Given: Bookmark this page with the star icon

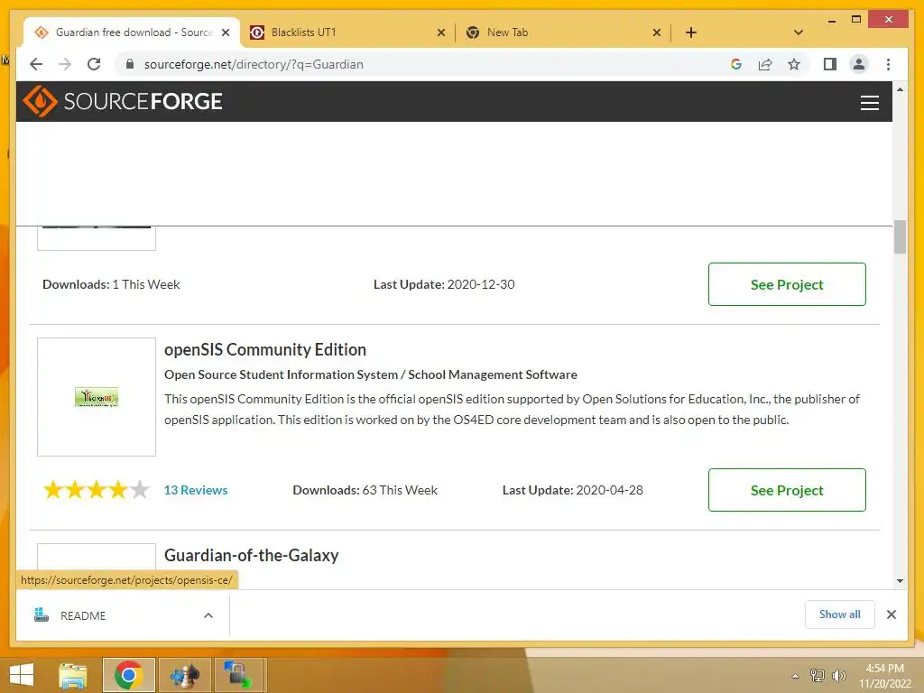Looking at the screenshot, I should tap(794, 64).
